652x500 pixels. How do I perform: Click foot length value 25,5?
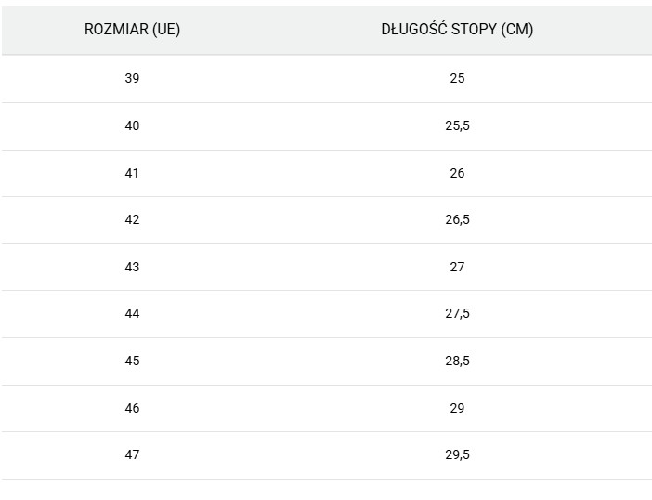click(x=457, y=125)
